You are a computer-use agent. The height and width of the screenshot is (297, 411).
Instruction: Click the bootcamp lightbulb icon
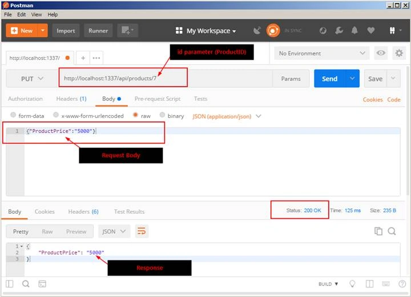tap(352, 284)
